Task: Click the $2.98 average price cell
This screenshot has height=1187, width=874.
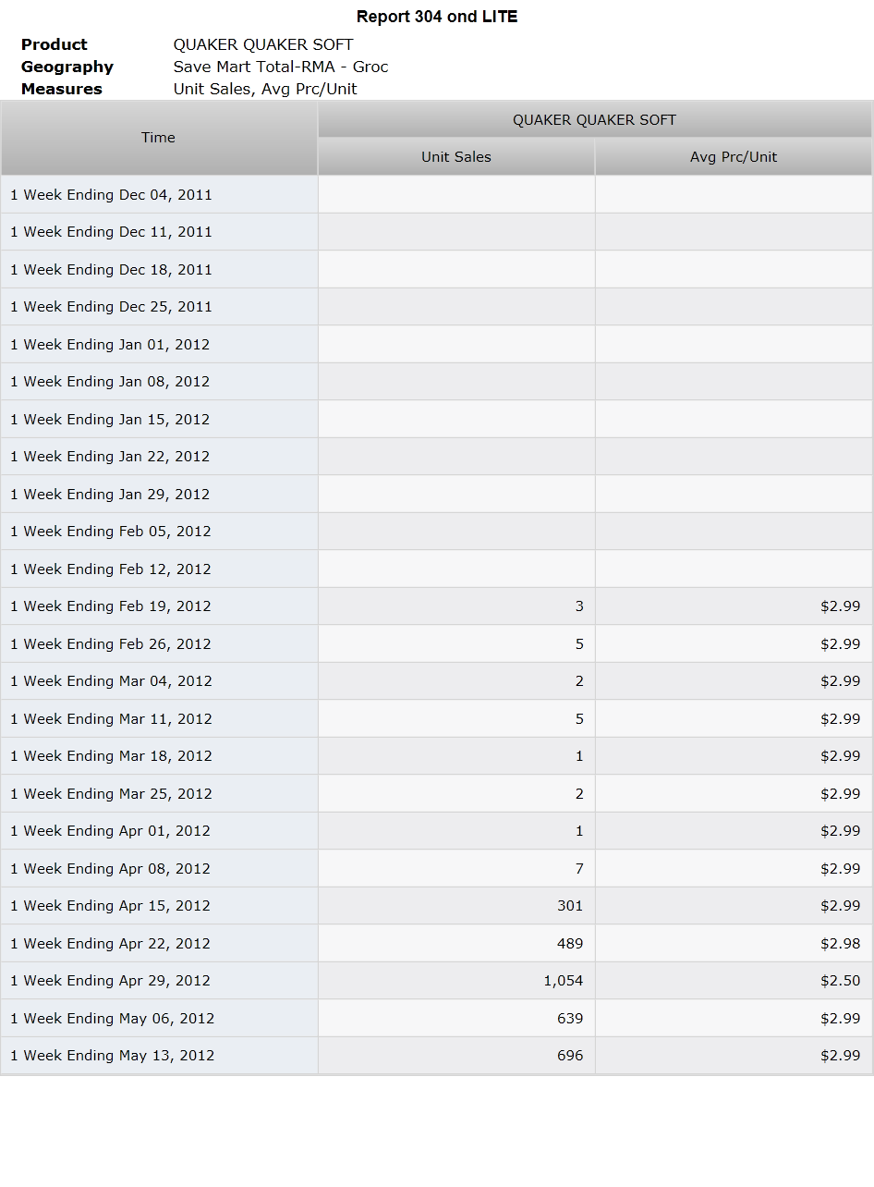Action: pos(734,944)
